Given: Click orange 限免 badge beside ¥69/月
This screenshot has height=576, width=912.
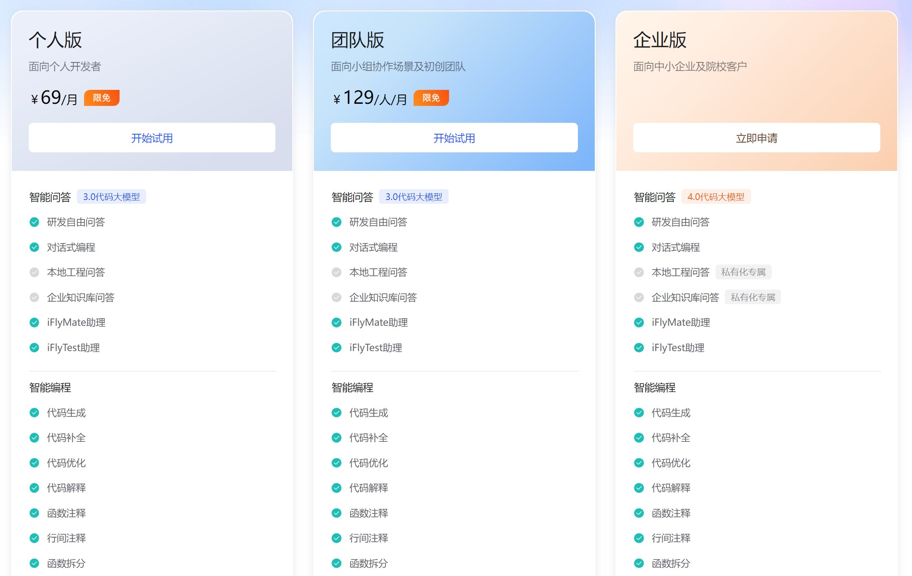Looking at the screenshot, I should click(101, 98).
